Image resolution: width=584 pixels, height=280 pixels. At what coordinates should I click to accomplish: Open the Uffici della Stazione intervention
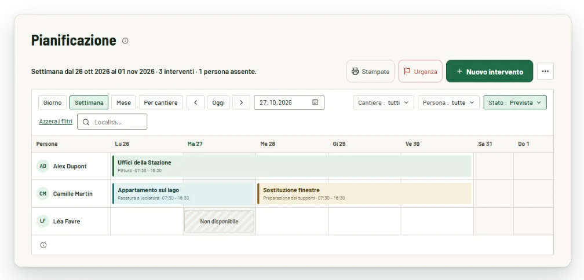[x=291, y=166]
